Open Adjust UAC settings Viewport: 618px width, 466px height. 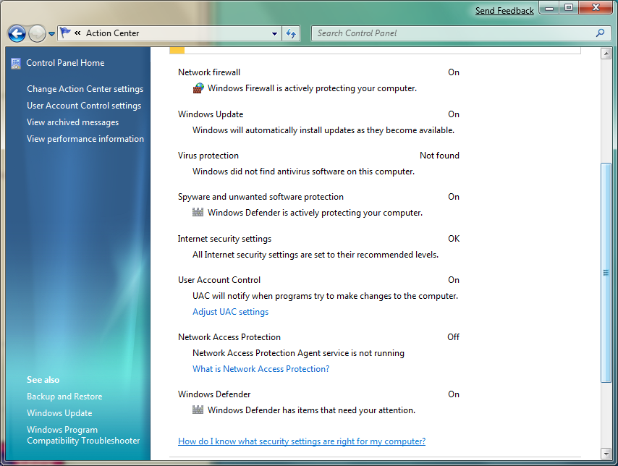(230, 311)
